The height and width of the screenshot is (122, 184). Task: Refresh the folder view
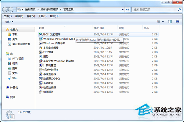(x=128, y=10)
